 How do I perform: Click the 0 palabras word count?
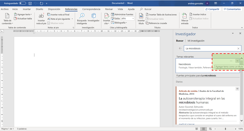click(x=22, y=129)
